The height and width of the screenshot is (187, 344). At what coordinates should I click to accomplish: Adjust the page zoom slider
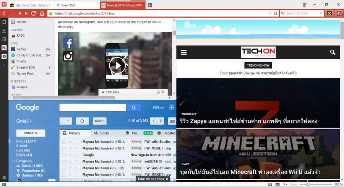coord(309,184)
